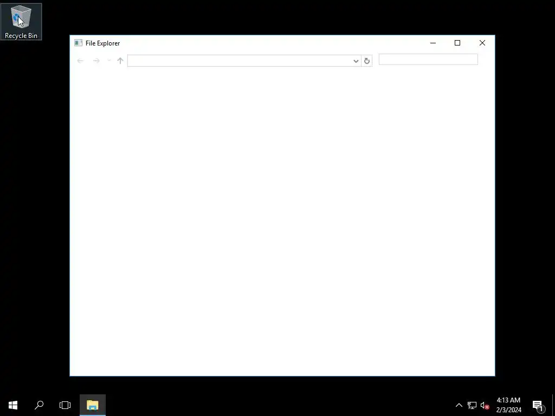Open recent locations dropdown arrow

pyautogui.click(x=109, y=61)
